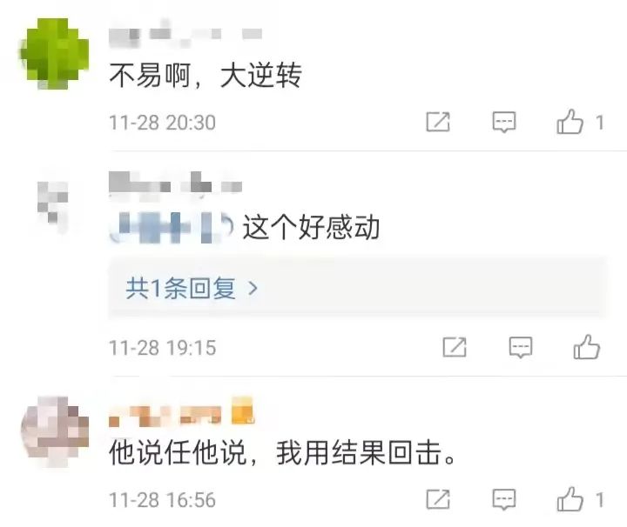The height and width of the screenshot is (527, 627).
Task: Open username above 这个好感动 comment
Action: coord(175,183)
